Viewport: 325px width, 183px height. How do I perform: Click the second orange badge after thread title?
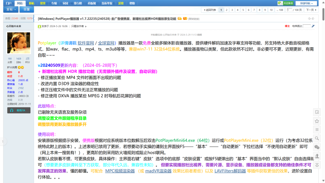[185, 19]
